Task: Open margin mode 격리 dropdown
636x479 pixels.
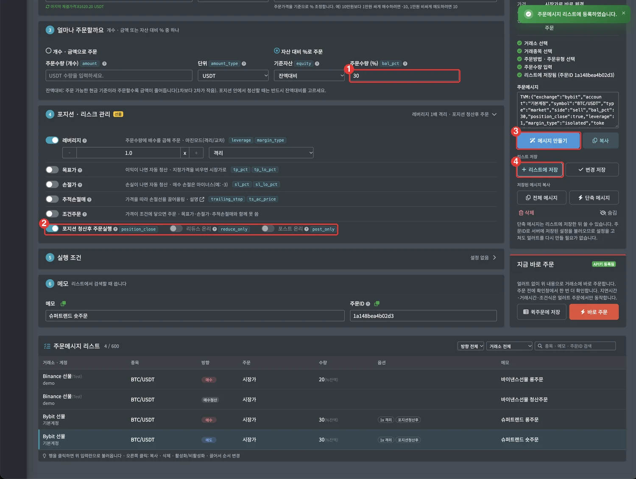Action: click(262, 153)
